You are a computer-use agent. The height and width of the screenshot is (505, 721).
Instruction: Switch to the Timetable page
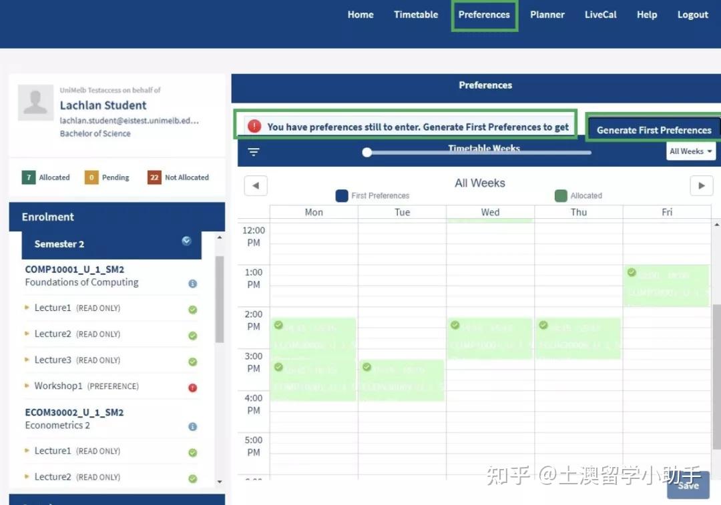click(415, 14)
